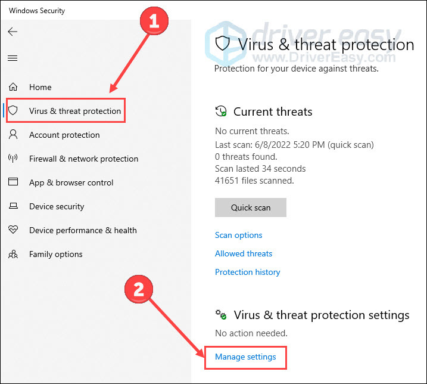Click the App & browser control window icon

click(x=13, y=182)
